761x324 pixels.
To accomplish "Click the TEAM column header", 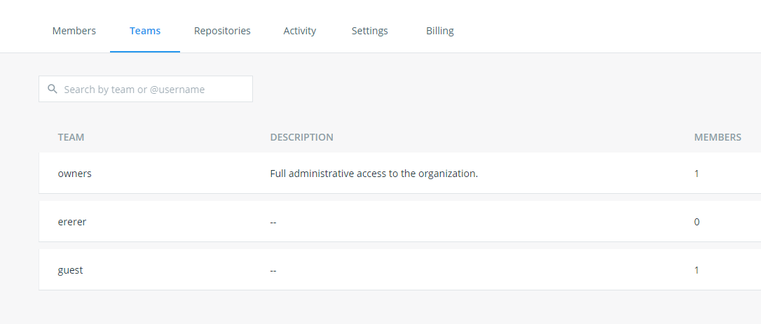I will pos(71,137).
